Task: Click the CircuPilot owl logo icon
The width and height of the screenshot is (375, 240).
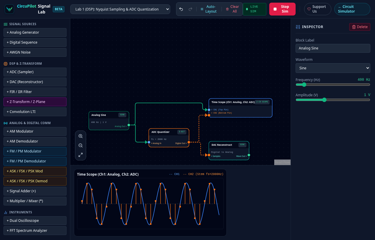Action: pyautogui.click(x=9, y=9)
